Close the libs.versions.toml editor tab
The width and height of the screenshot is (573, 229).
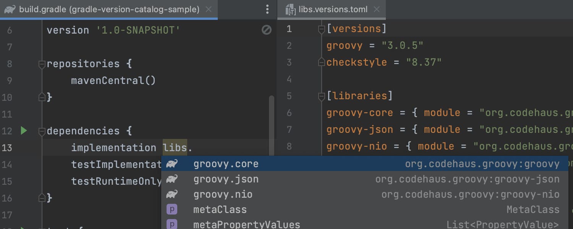click(377, 10)
